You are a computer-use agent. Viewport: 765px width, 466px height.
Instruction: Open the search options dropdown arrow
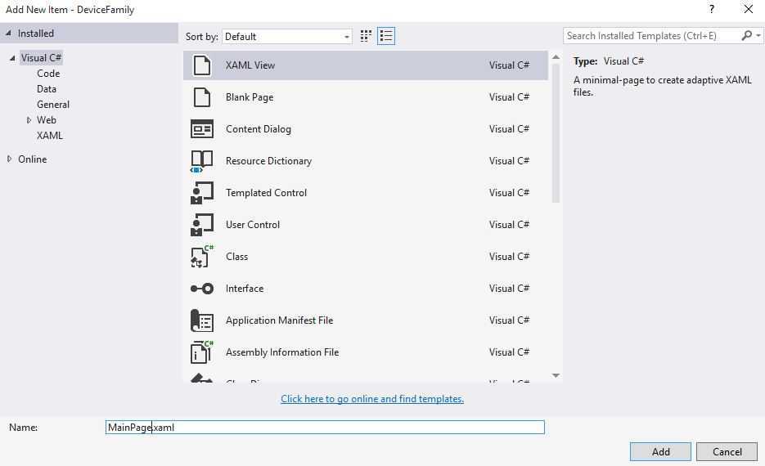click(758, 36)
